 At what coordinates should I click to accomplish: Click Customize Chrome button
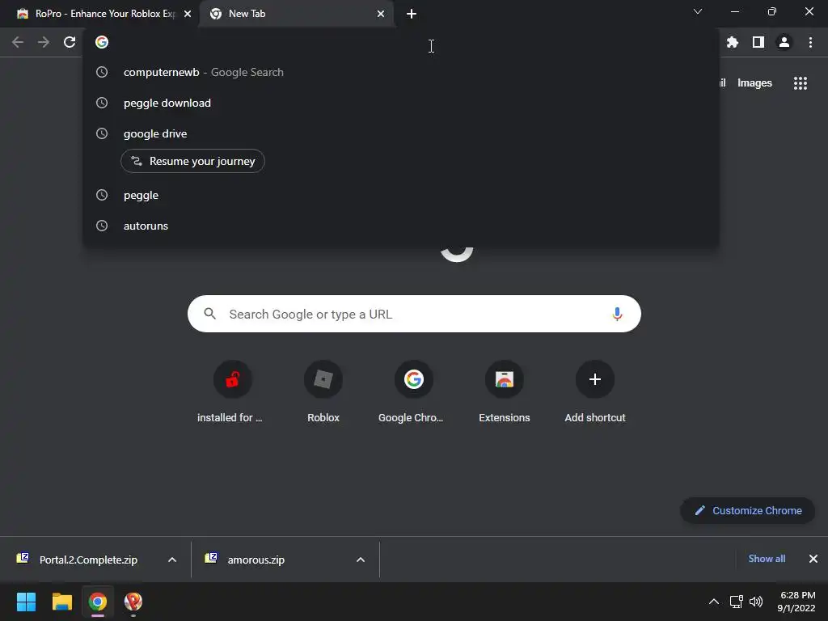click(747, 511)
